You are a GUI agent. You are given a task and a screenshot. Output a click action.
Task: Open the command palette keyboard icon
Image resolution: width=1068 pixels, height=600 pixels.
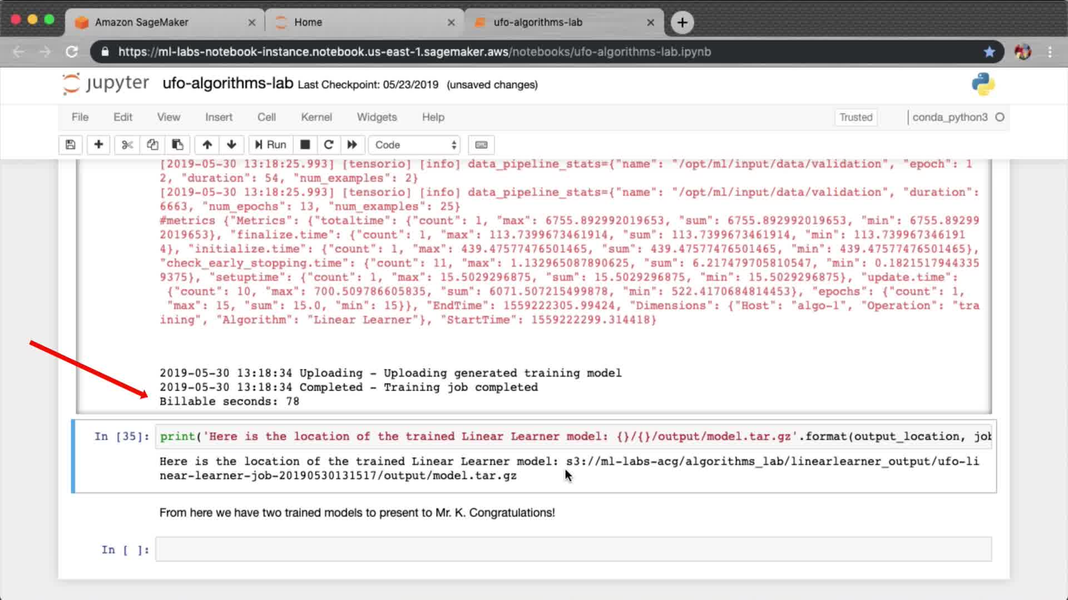pos(481,145)
